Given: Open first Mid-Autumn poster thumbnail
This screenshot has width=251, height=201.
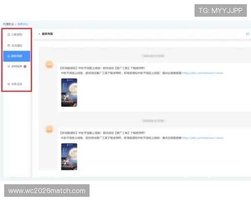Looking at the screenshot, I should (69, 93).
